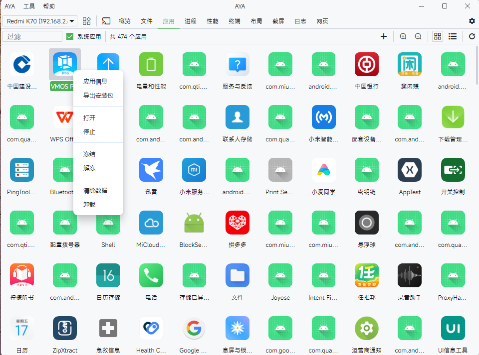Switch to grid view
Viewport: 479px width, 355px height.
(438, 36)
